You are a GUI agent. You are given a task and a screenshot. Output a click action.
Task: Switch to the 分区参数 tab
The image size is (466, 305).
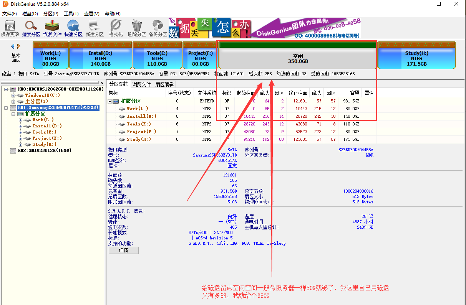[118, 84]
